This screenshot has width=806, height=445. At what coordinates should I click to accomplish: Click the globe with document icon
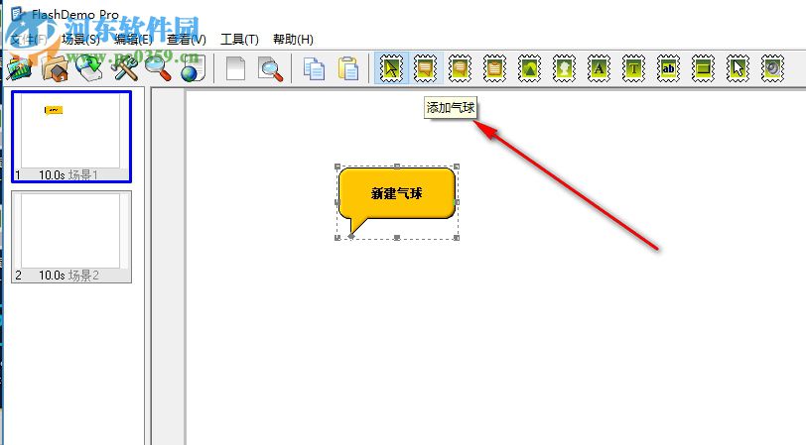click(x=194, y=68)
